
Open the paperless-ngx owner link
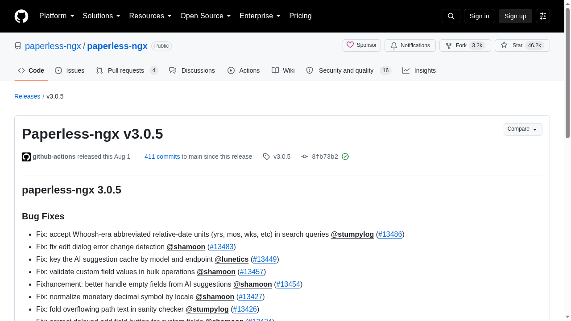53,46
